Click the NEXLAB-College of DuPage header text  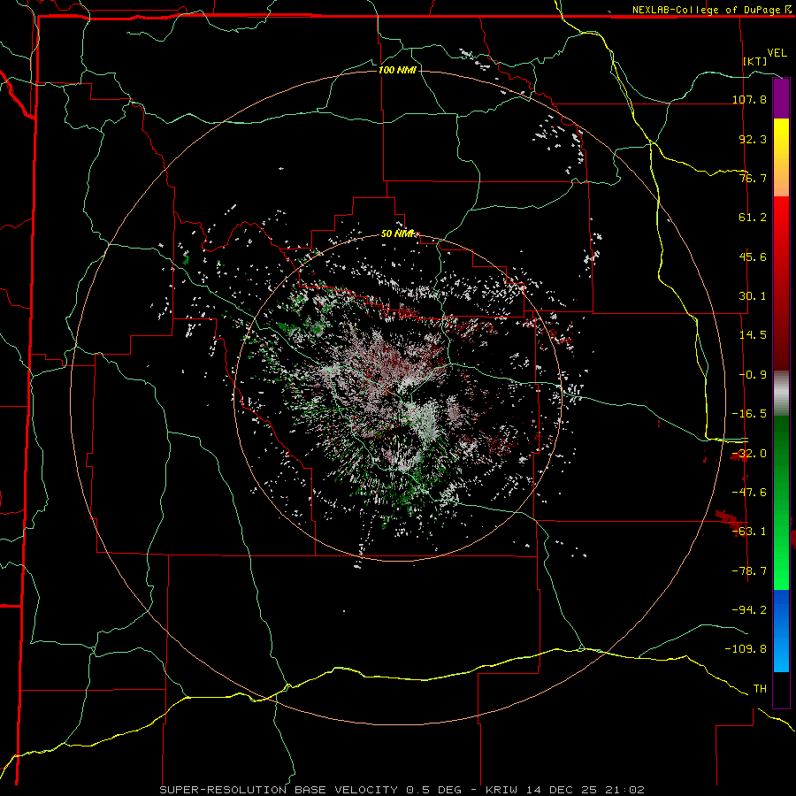[708, 10]
